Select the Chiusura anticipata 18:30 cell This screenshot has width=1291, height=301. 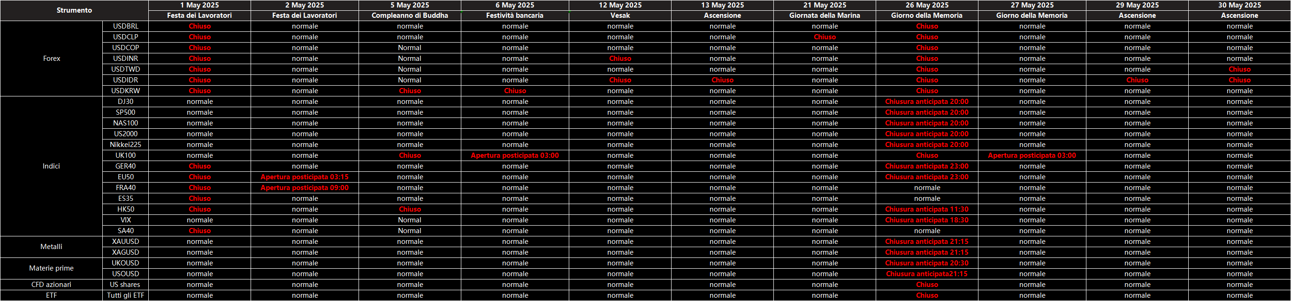[927, 220]
